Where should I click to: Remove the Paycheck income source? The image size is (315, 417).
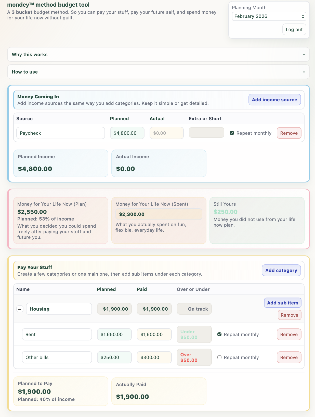(x=289, y=133)
